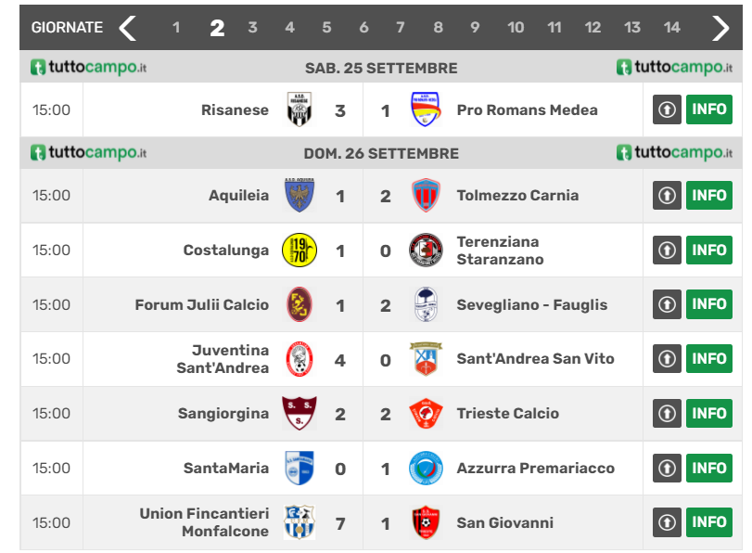Screen dimensions: 752x553
Task: Click the Tolmezzo Carnia shield crest
Action: [426, 195]
